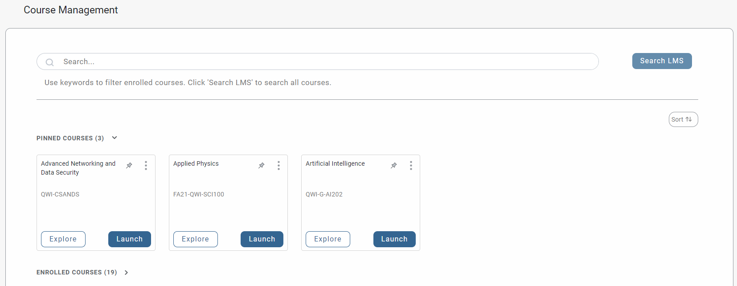The width and height of the screenshot is (737, 286).
Task: Explore the Advanced Networking and Data Security course
Action: coord(63,239)
